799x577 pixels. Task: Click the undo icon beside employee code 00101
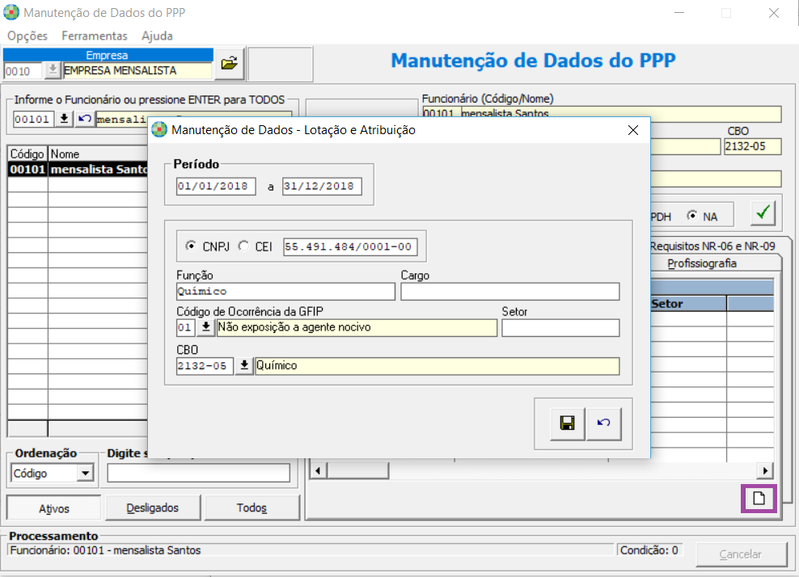[84, 119]
